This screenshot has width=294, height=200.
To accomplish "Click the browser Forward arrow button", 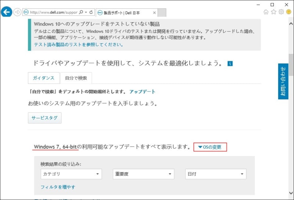I will [17, 12].
